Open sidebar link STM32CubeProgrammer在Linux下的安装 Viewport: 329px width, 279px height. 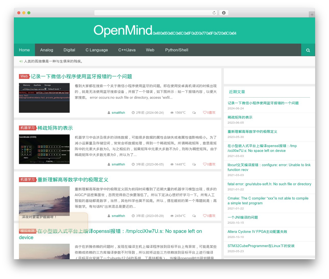[x=261, y=246]
